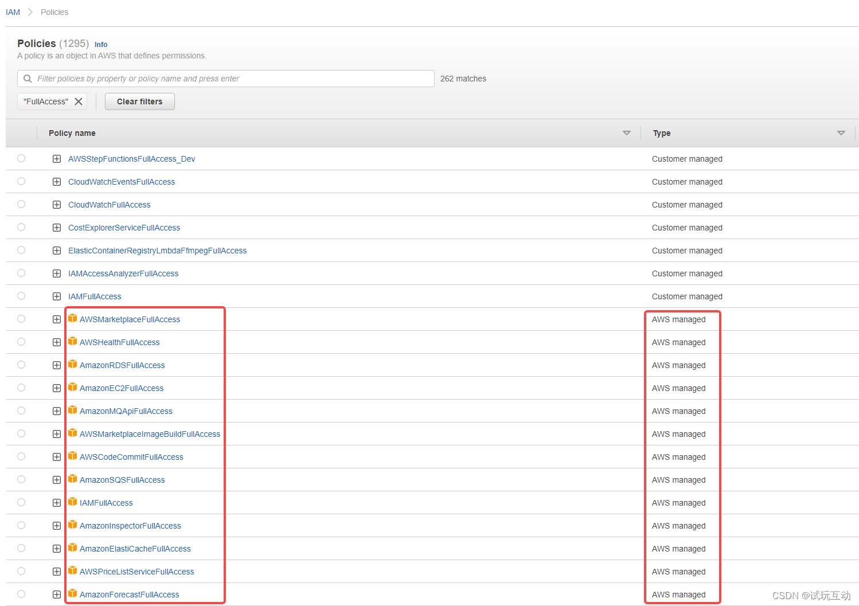Click the 262 matches text

tap(463, 79)
